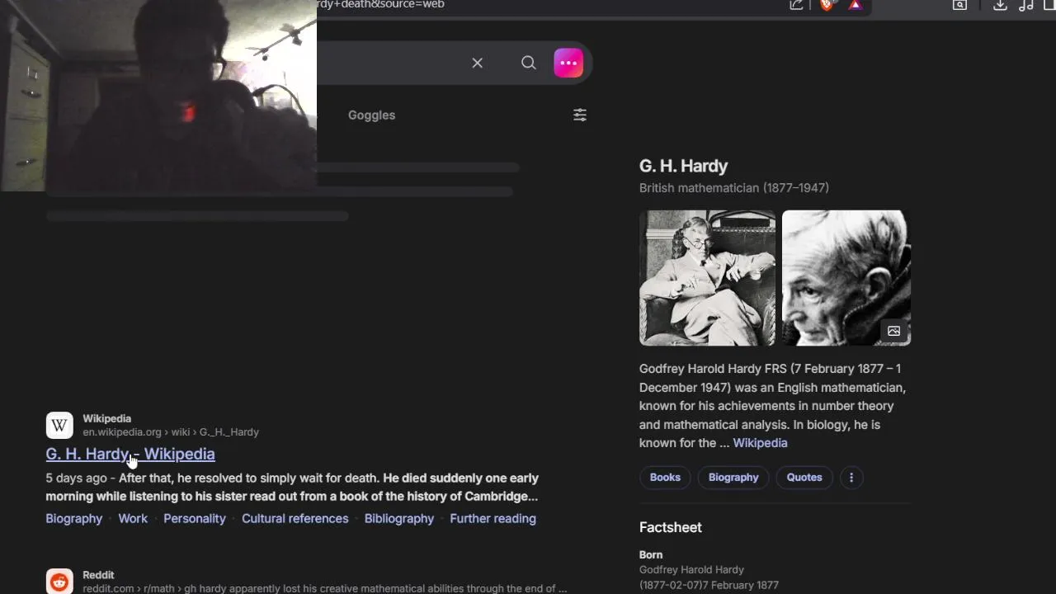This screenshot has width=1056, height=594.
Task: Open the three-dot more options chip
Action: [851, 478]
